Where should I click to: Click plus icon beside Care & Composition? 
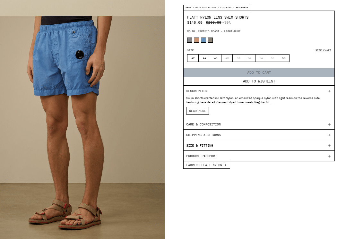329,124
